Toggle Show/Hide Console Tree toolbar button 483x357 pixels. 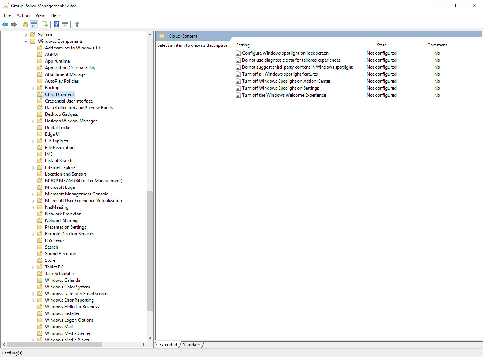[34, 25]
